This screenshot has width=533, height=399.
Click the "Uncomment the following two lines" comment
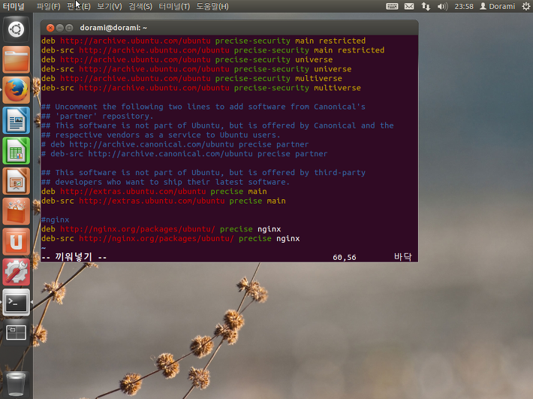(203, 107)
